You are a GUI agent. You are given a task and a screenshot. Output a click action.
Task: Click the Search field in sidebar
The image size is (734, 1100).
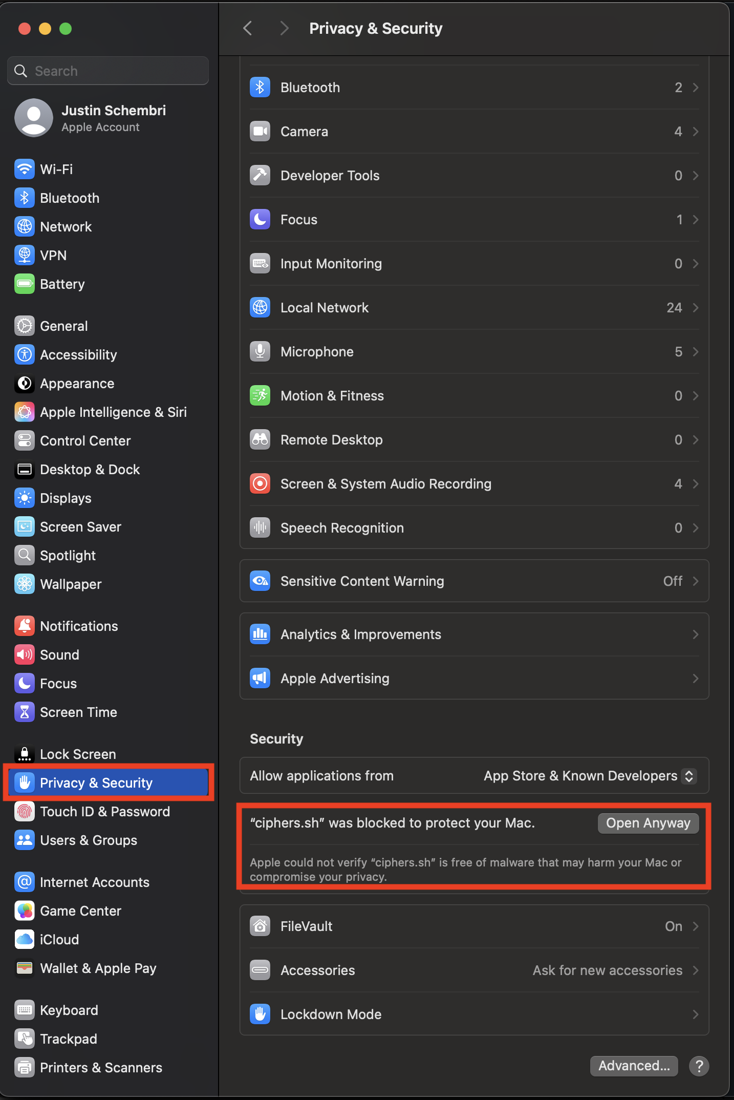pyautogui.click(x=109, y=71)
